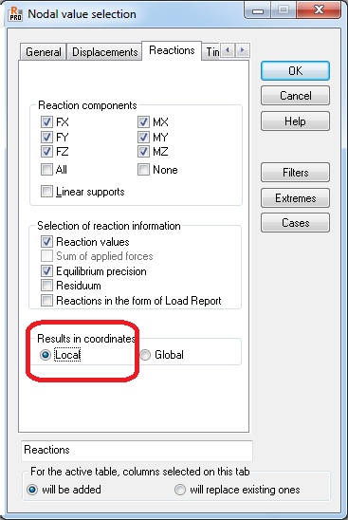
Task: Check the All components checkbox
Action: point(46,170)
